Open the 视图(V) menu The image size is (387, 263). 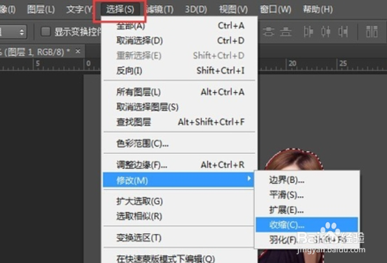tap(234, 10)
